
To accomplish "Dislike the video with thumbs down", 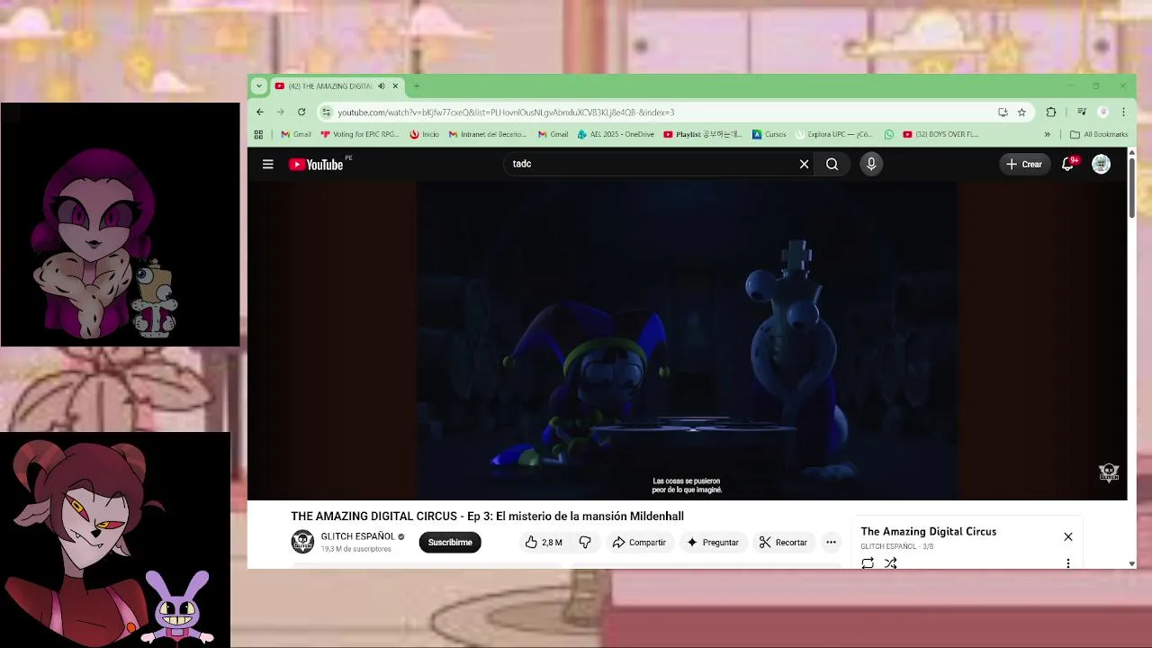I will (x=585, y=542).
